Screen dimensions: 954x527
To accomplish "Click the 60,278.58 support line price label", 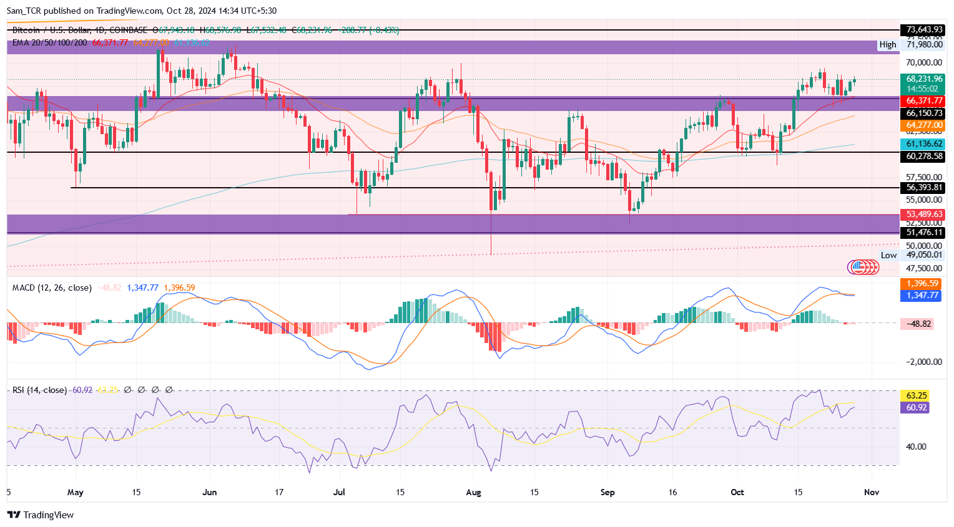I will (x=922, y=157).
